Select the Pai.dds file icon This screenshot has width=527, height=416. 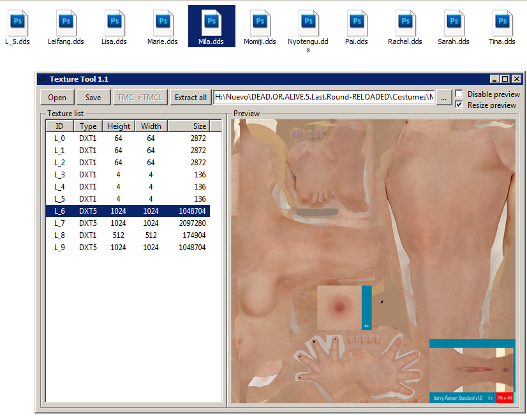pyautogui.click(x=357, y=23)
